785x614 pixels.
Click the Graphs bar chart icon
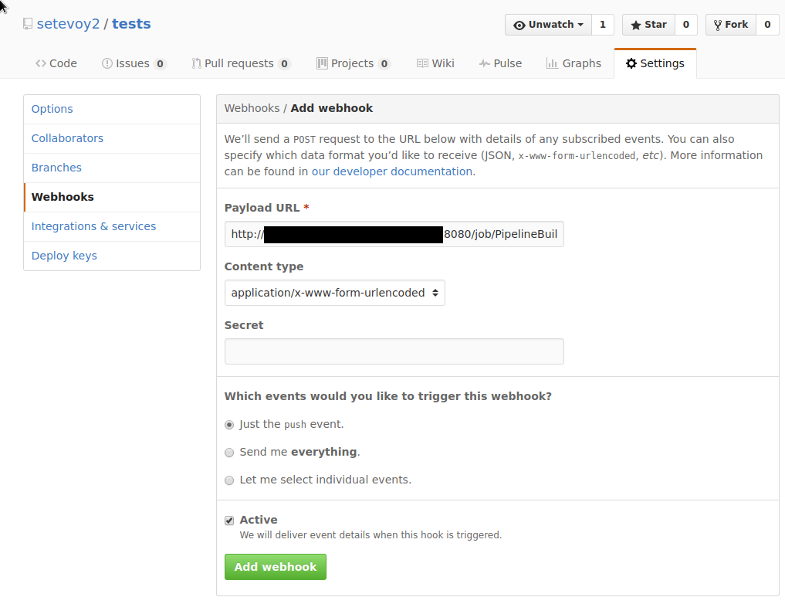pos(552,63)
